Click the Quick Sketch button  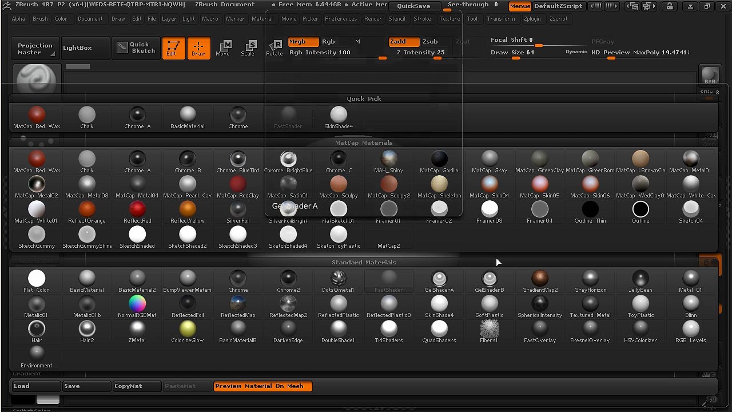point(136,48)
